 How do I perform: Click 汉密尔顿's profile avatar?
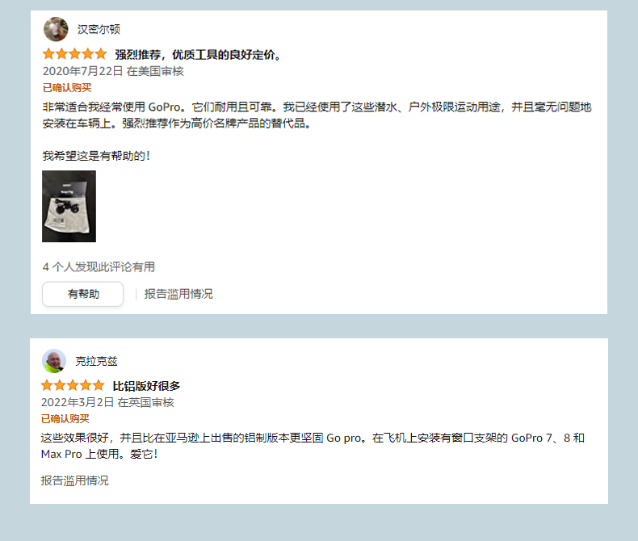coord(56,29)
